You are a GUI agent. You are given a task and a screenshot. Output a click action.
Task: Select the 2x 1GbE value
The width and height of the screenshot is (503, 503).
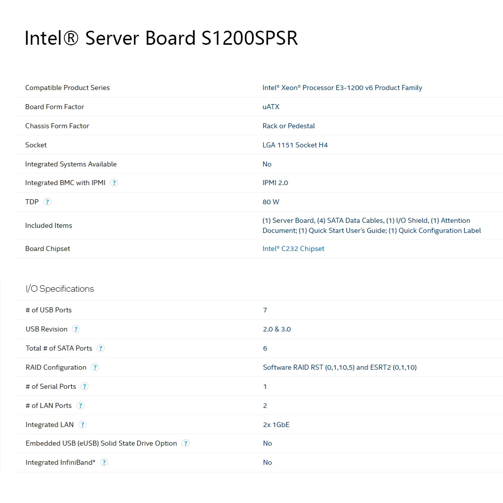click(276, 425)
